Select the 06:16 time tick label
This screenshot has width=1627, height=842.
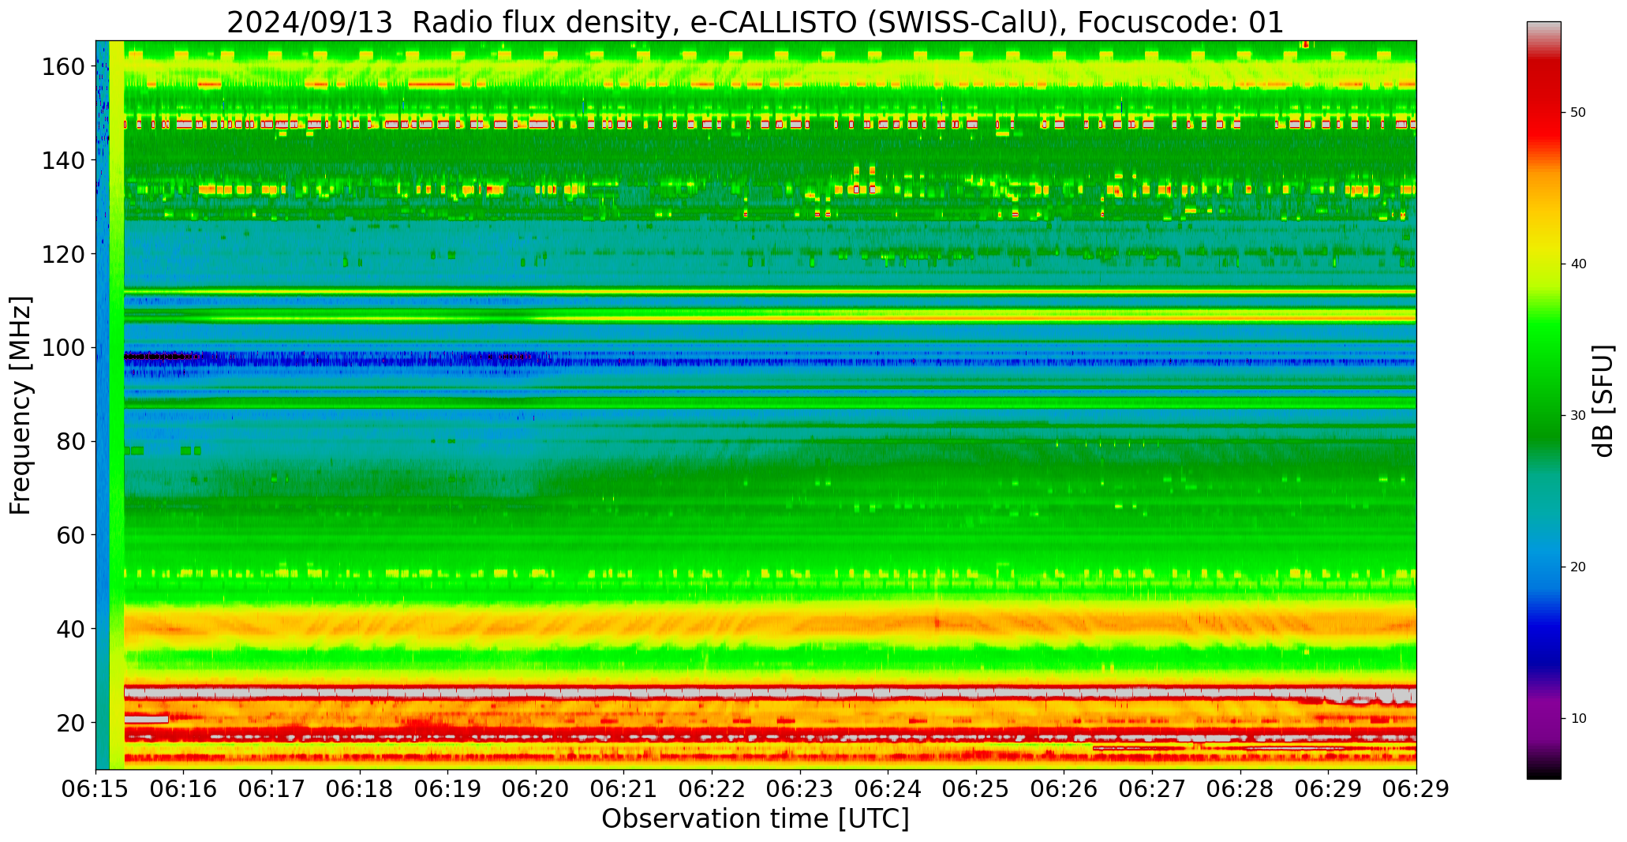click(x=184, y=790)
